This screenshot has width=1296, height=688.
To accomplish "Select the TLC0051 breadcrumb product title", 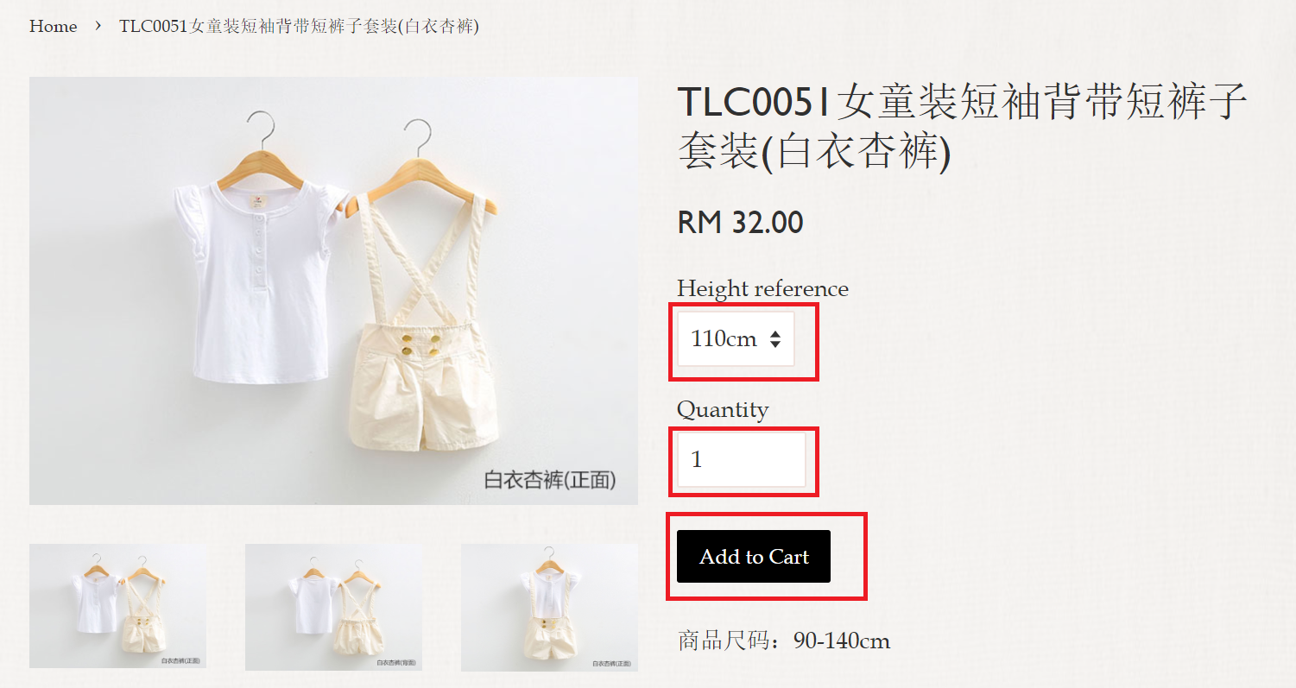I will point(299,26).
